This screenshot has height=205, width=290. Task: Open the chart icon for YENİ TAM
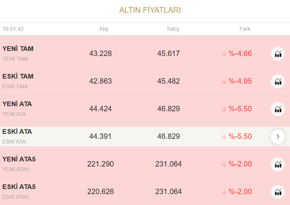278,54
